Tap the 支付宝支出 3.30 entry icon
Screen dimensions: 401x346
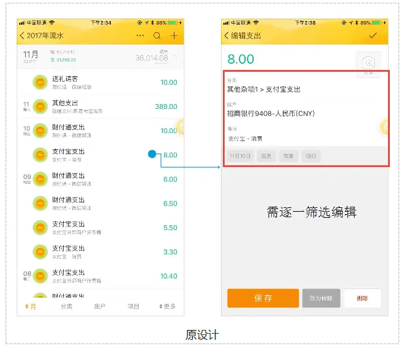40,252
